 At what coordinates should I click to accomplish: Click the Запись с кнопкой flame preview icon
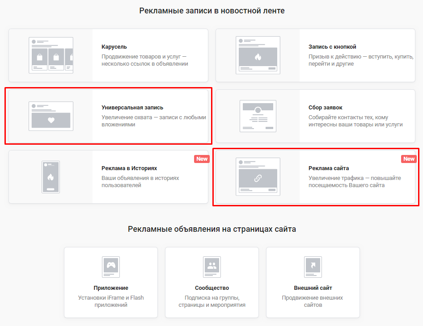tap(258, 55)
